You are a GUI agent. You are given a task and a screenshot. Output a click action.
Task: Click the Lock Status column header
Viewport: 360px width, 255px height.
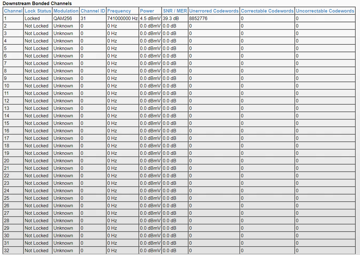38,11
